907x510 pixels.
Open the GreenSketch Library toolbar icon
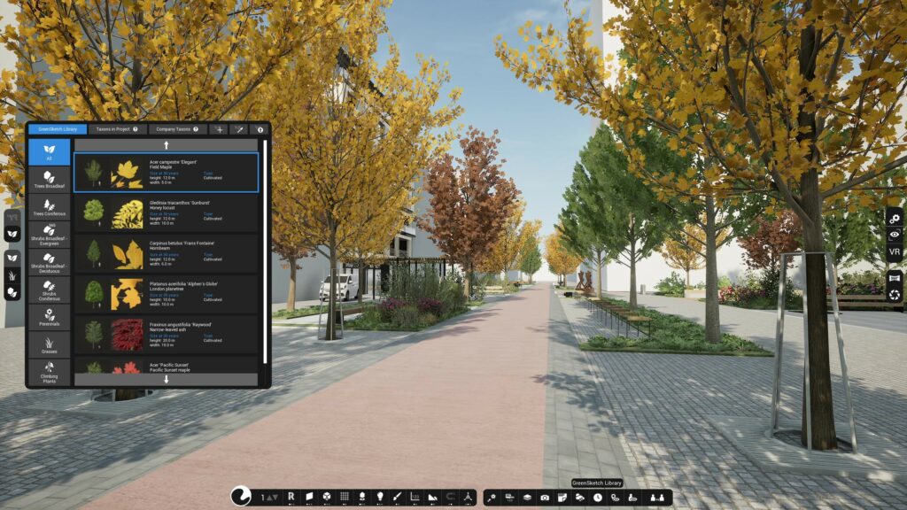point(579,498)
